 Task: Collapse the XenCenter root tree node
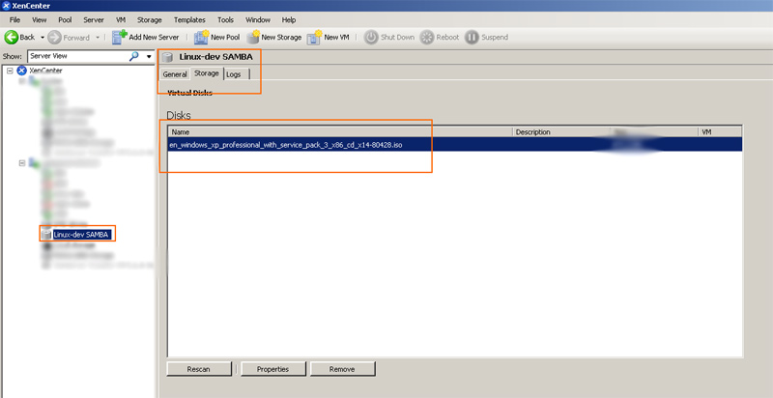click(x=10, y=71)
